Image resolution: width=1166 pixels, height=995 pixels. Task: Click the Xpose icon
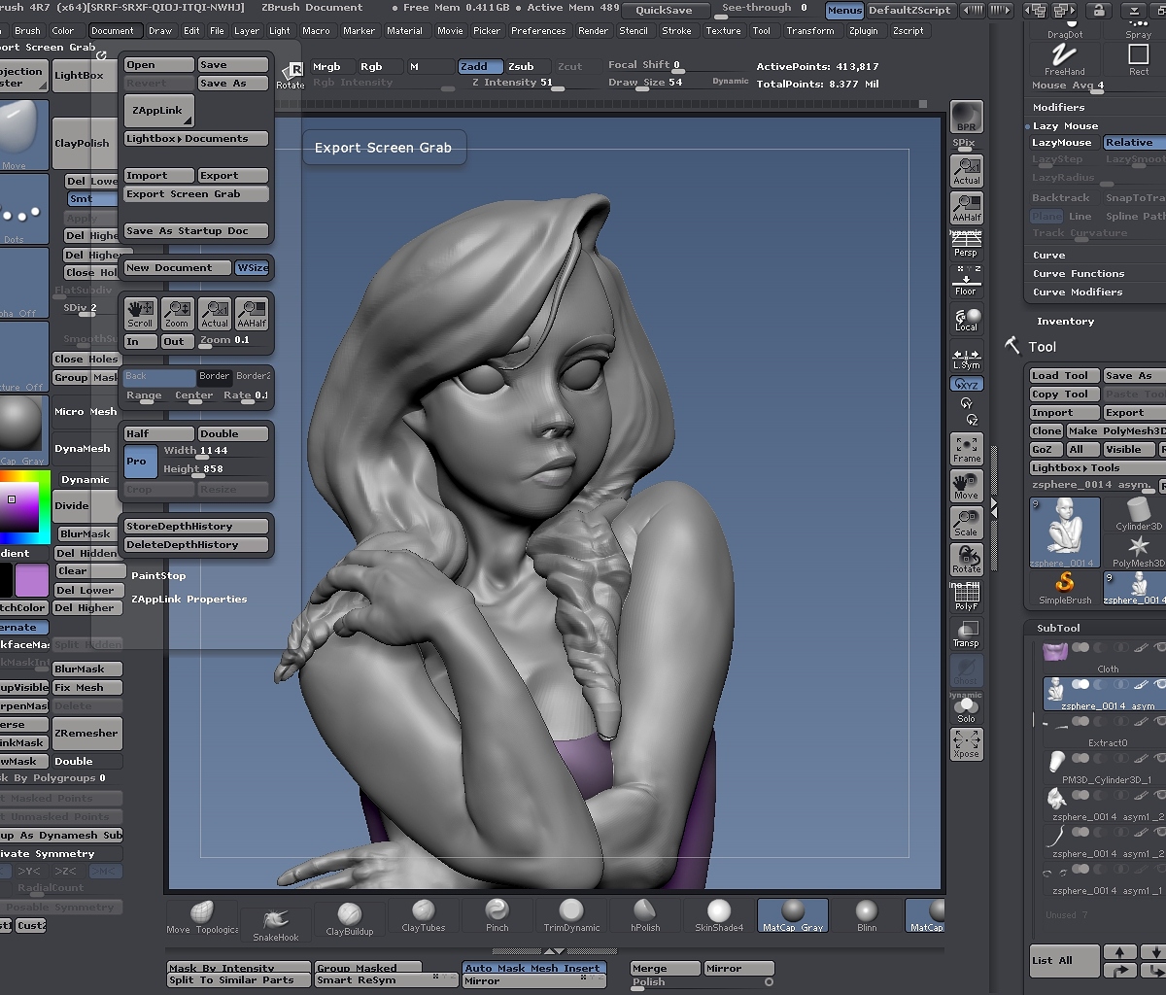(x=966, y=744)
